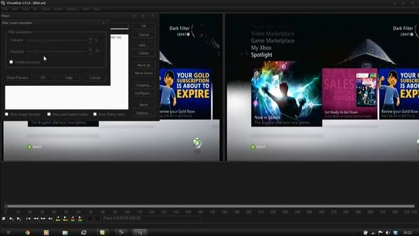The height and width of the screenshot is (236, 419).
Task: Click the Diameter slider in smart smoother
Action: pyautogui.click(x=56, y=40)
